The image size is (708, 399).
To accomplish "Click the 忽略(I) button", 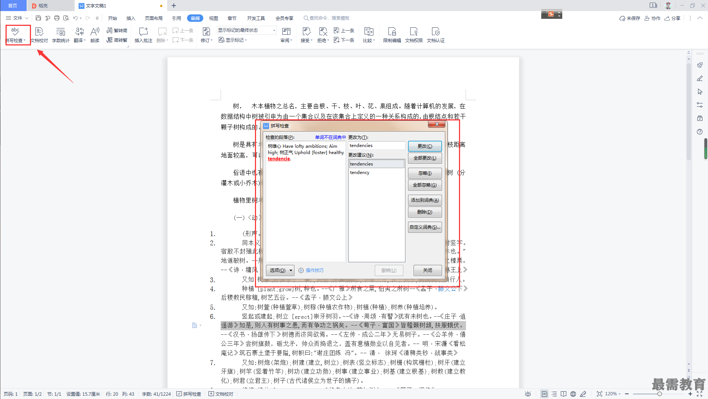I will pos(425,173).
